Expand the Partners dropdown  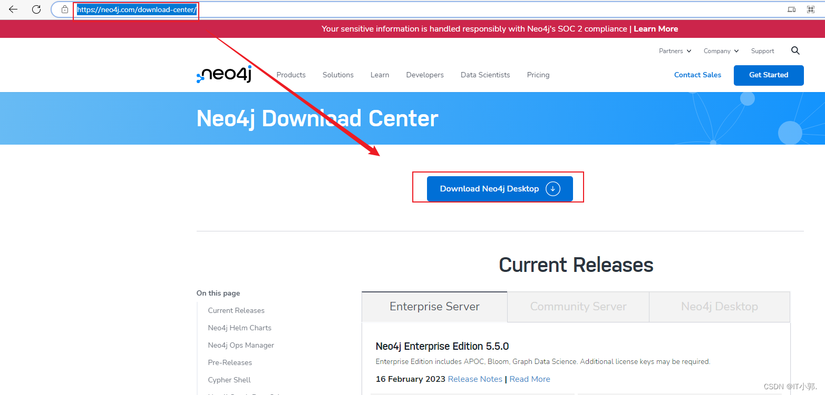pos(675,51)
